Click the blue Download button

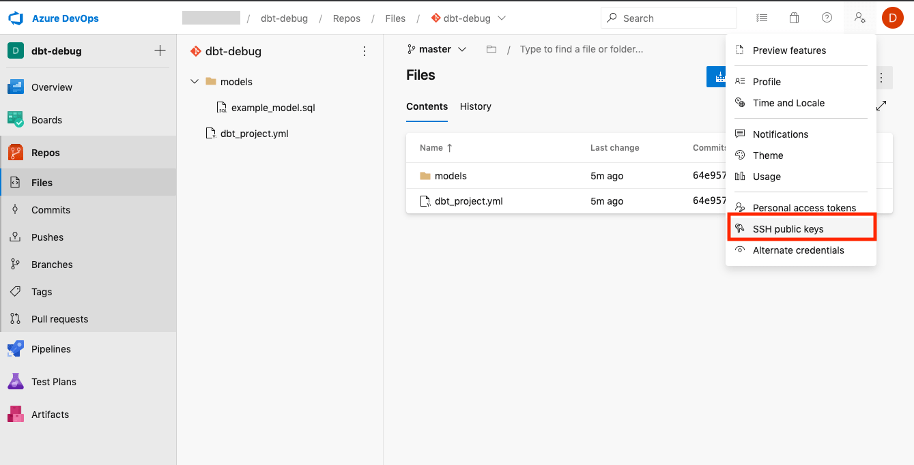pyautogui.click(x=716, y=76)
